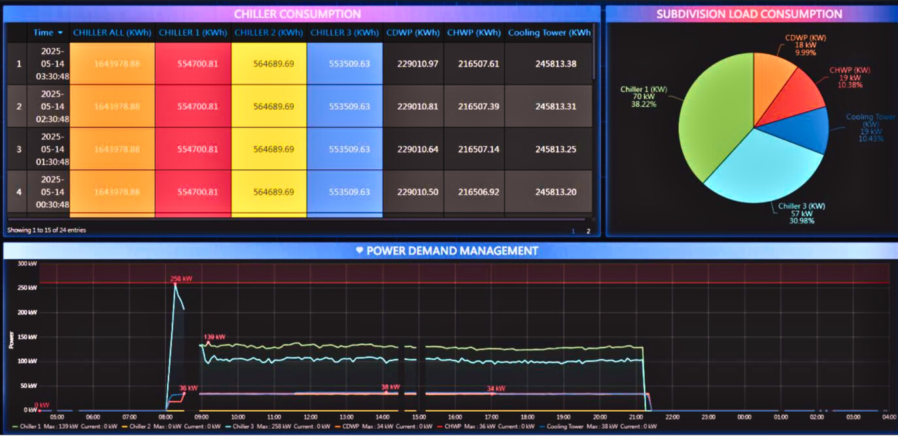The height and width of the screenshot is (436, 898).
Task: Click the Time column sort arrow
Action: coord(60,33)
